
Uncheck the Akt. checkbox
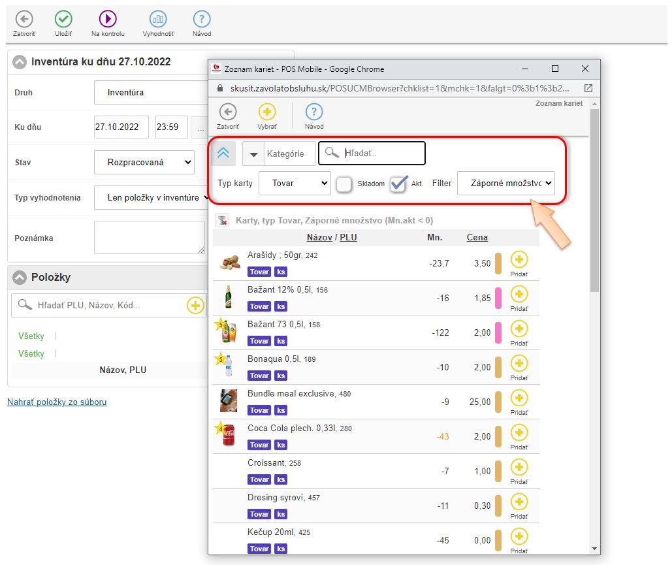tap(398, 184)
